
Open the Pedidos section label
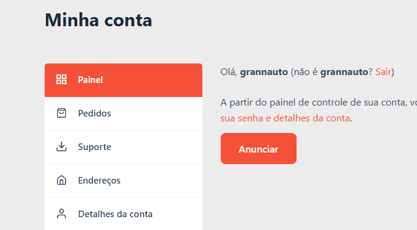(94, 113)
